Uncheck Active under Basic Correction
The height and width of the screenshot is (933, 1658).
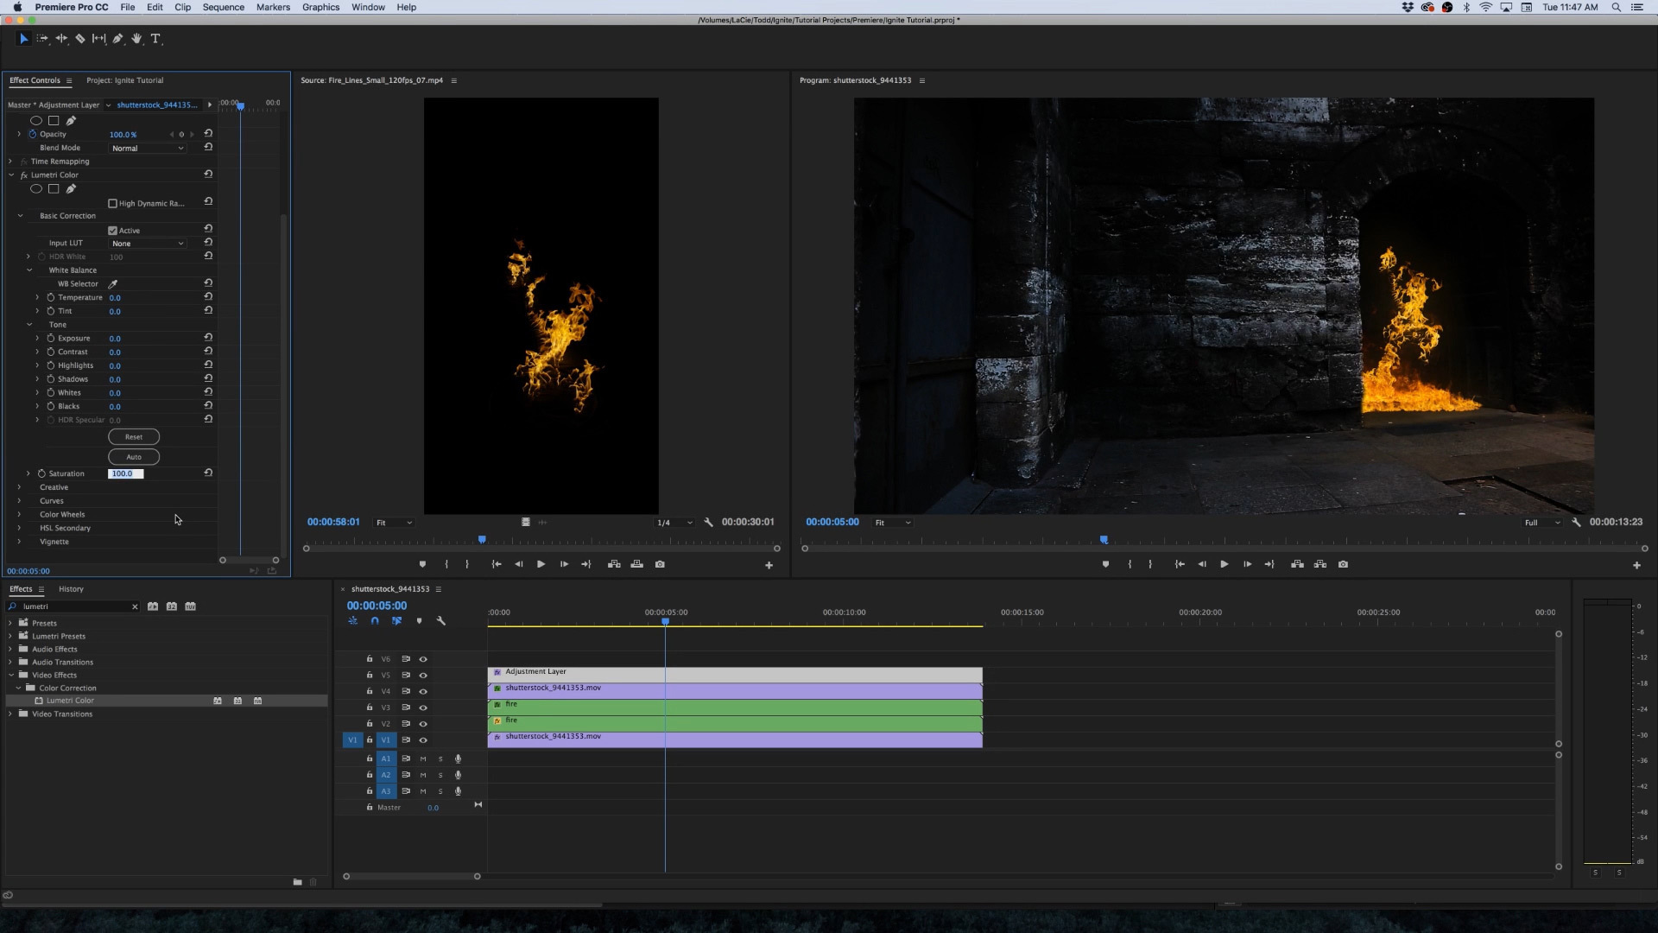(112, 231)
